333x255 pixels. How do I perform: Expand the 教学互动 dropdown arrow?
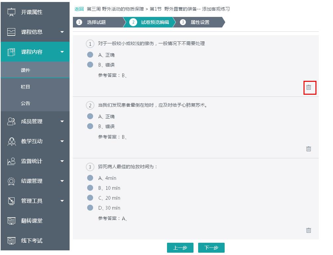click(62, 141)
